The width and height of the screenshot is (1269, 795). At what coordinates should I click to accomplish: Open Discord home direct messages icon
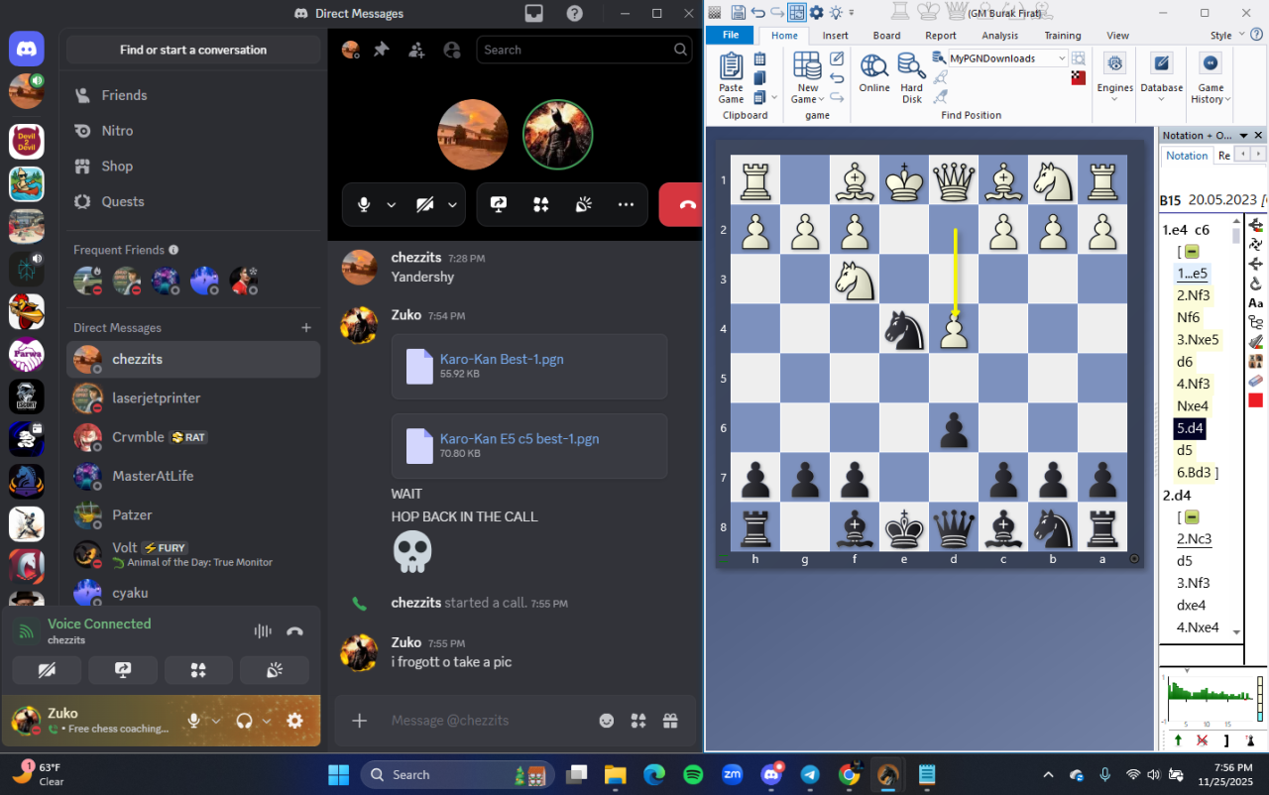coord(27,49)
